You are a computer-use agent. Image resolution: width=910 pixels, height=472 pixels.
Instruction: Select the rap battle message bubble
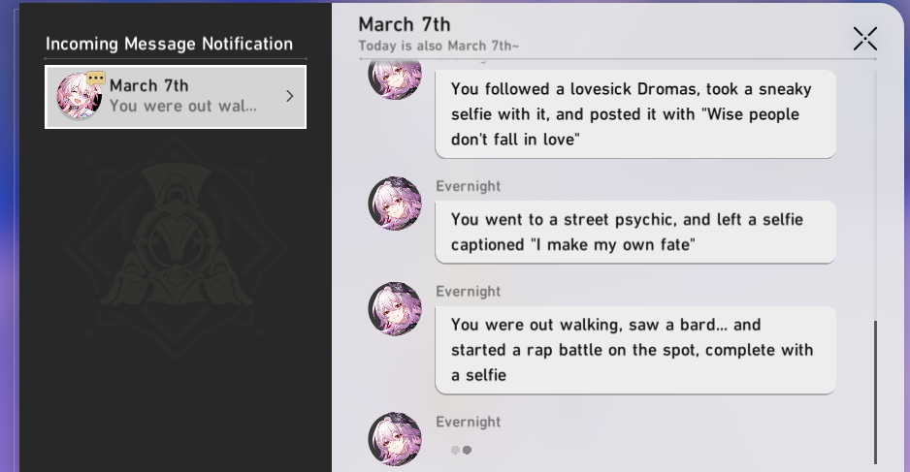pos(634,349)
